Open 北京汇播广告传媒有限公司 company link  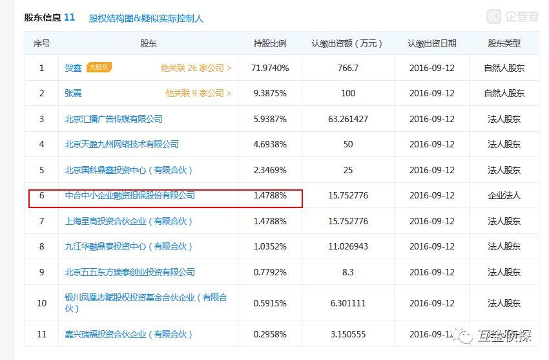click(114, 119)
